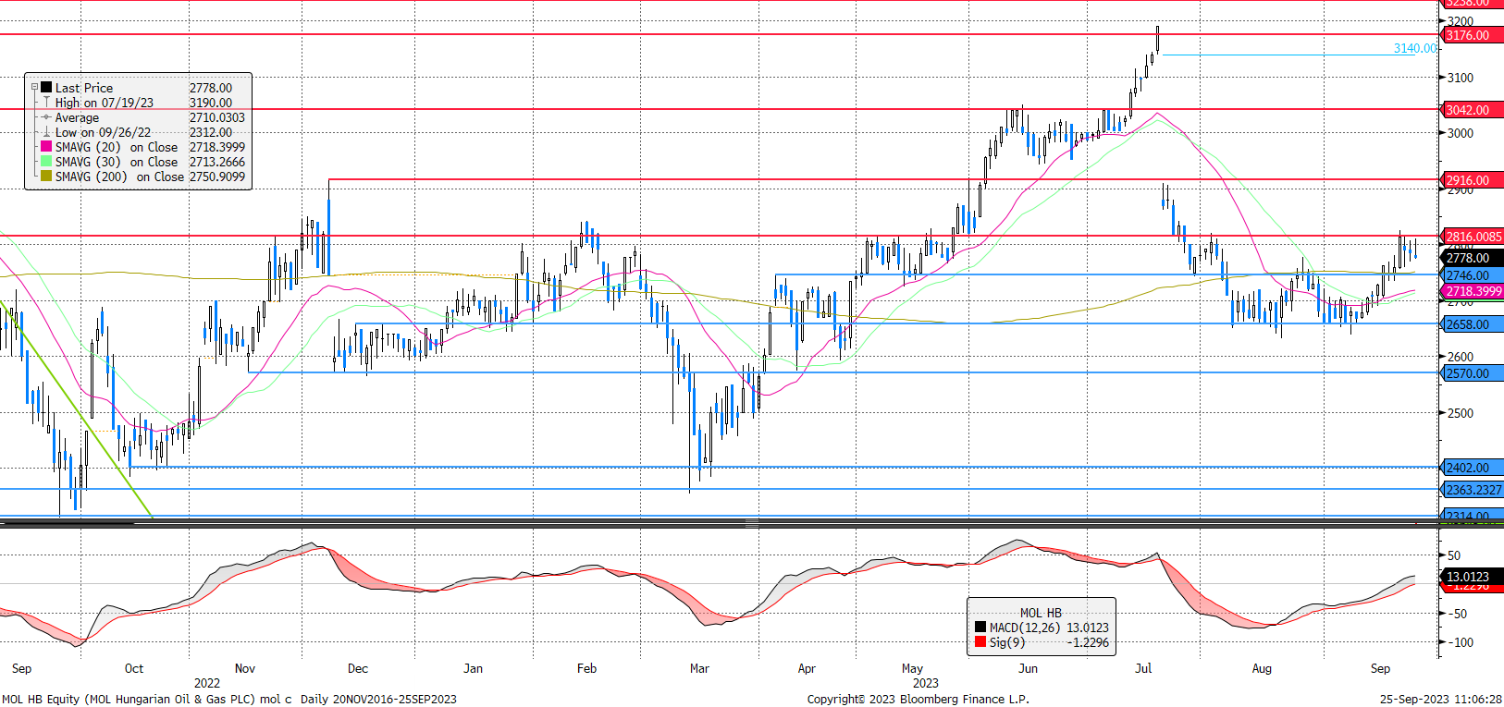Click the 2916.00 red level label
Viewport: 1504px width, 707px height.
coord(1473,180)
